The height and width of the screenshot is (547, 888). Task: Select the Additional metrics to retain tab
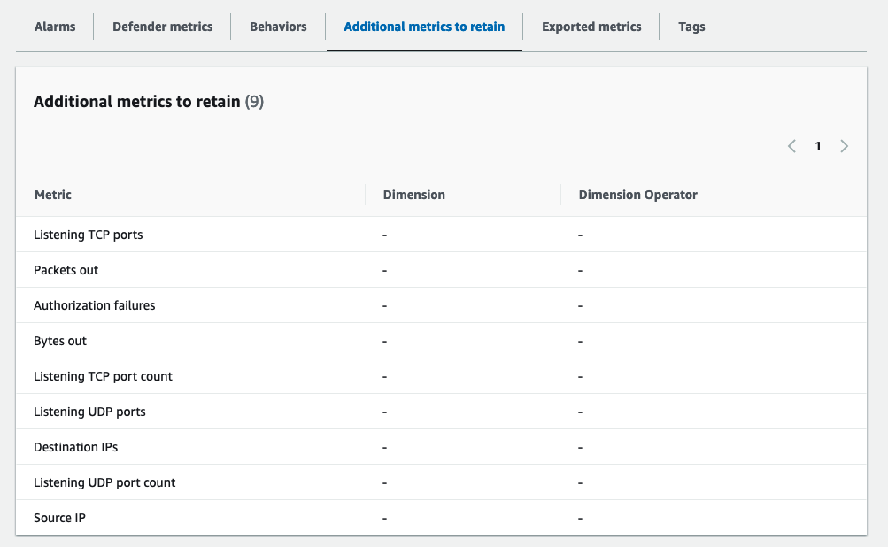tap(424, 27)
